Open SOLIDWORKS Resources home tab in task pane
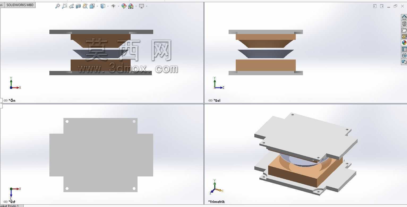The width and height of the screenshot is (407, 207). point(404,17)
